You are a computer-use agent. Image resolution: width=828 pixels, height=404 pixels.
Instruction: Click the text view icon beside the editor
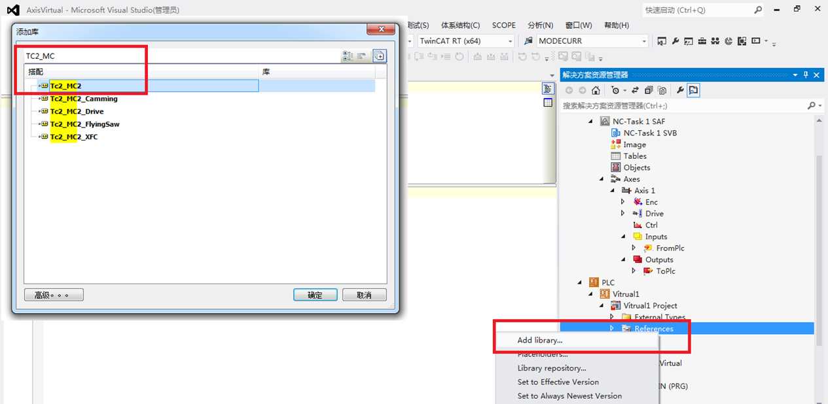coord(548,89)
